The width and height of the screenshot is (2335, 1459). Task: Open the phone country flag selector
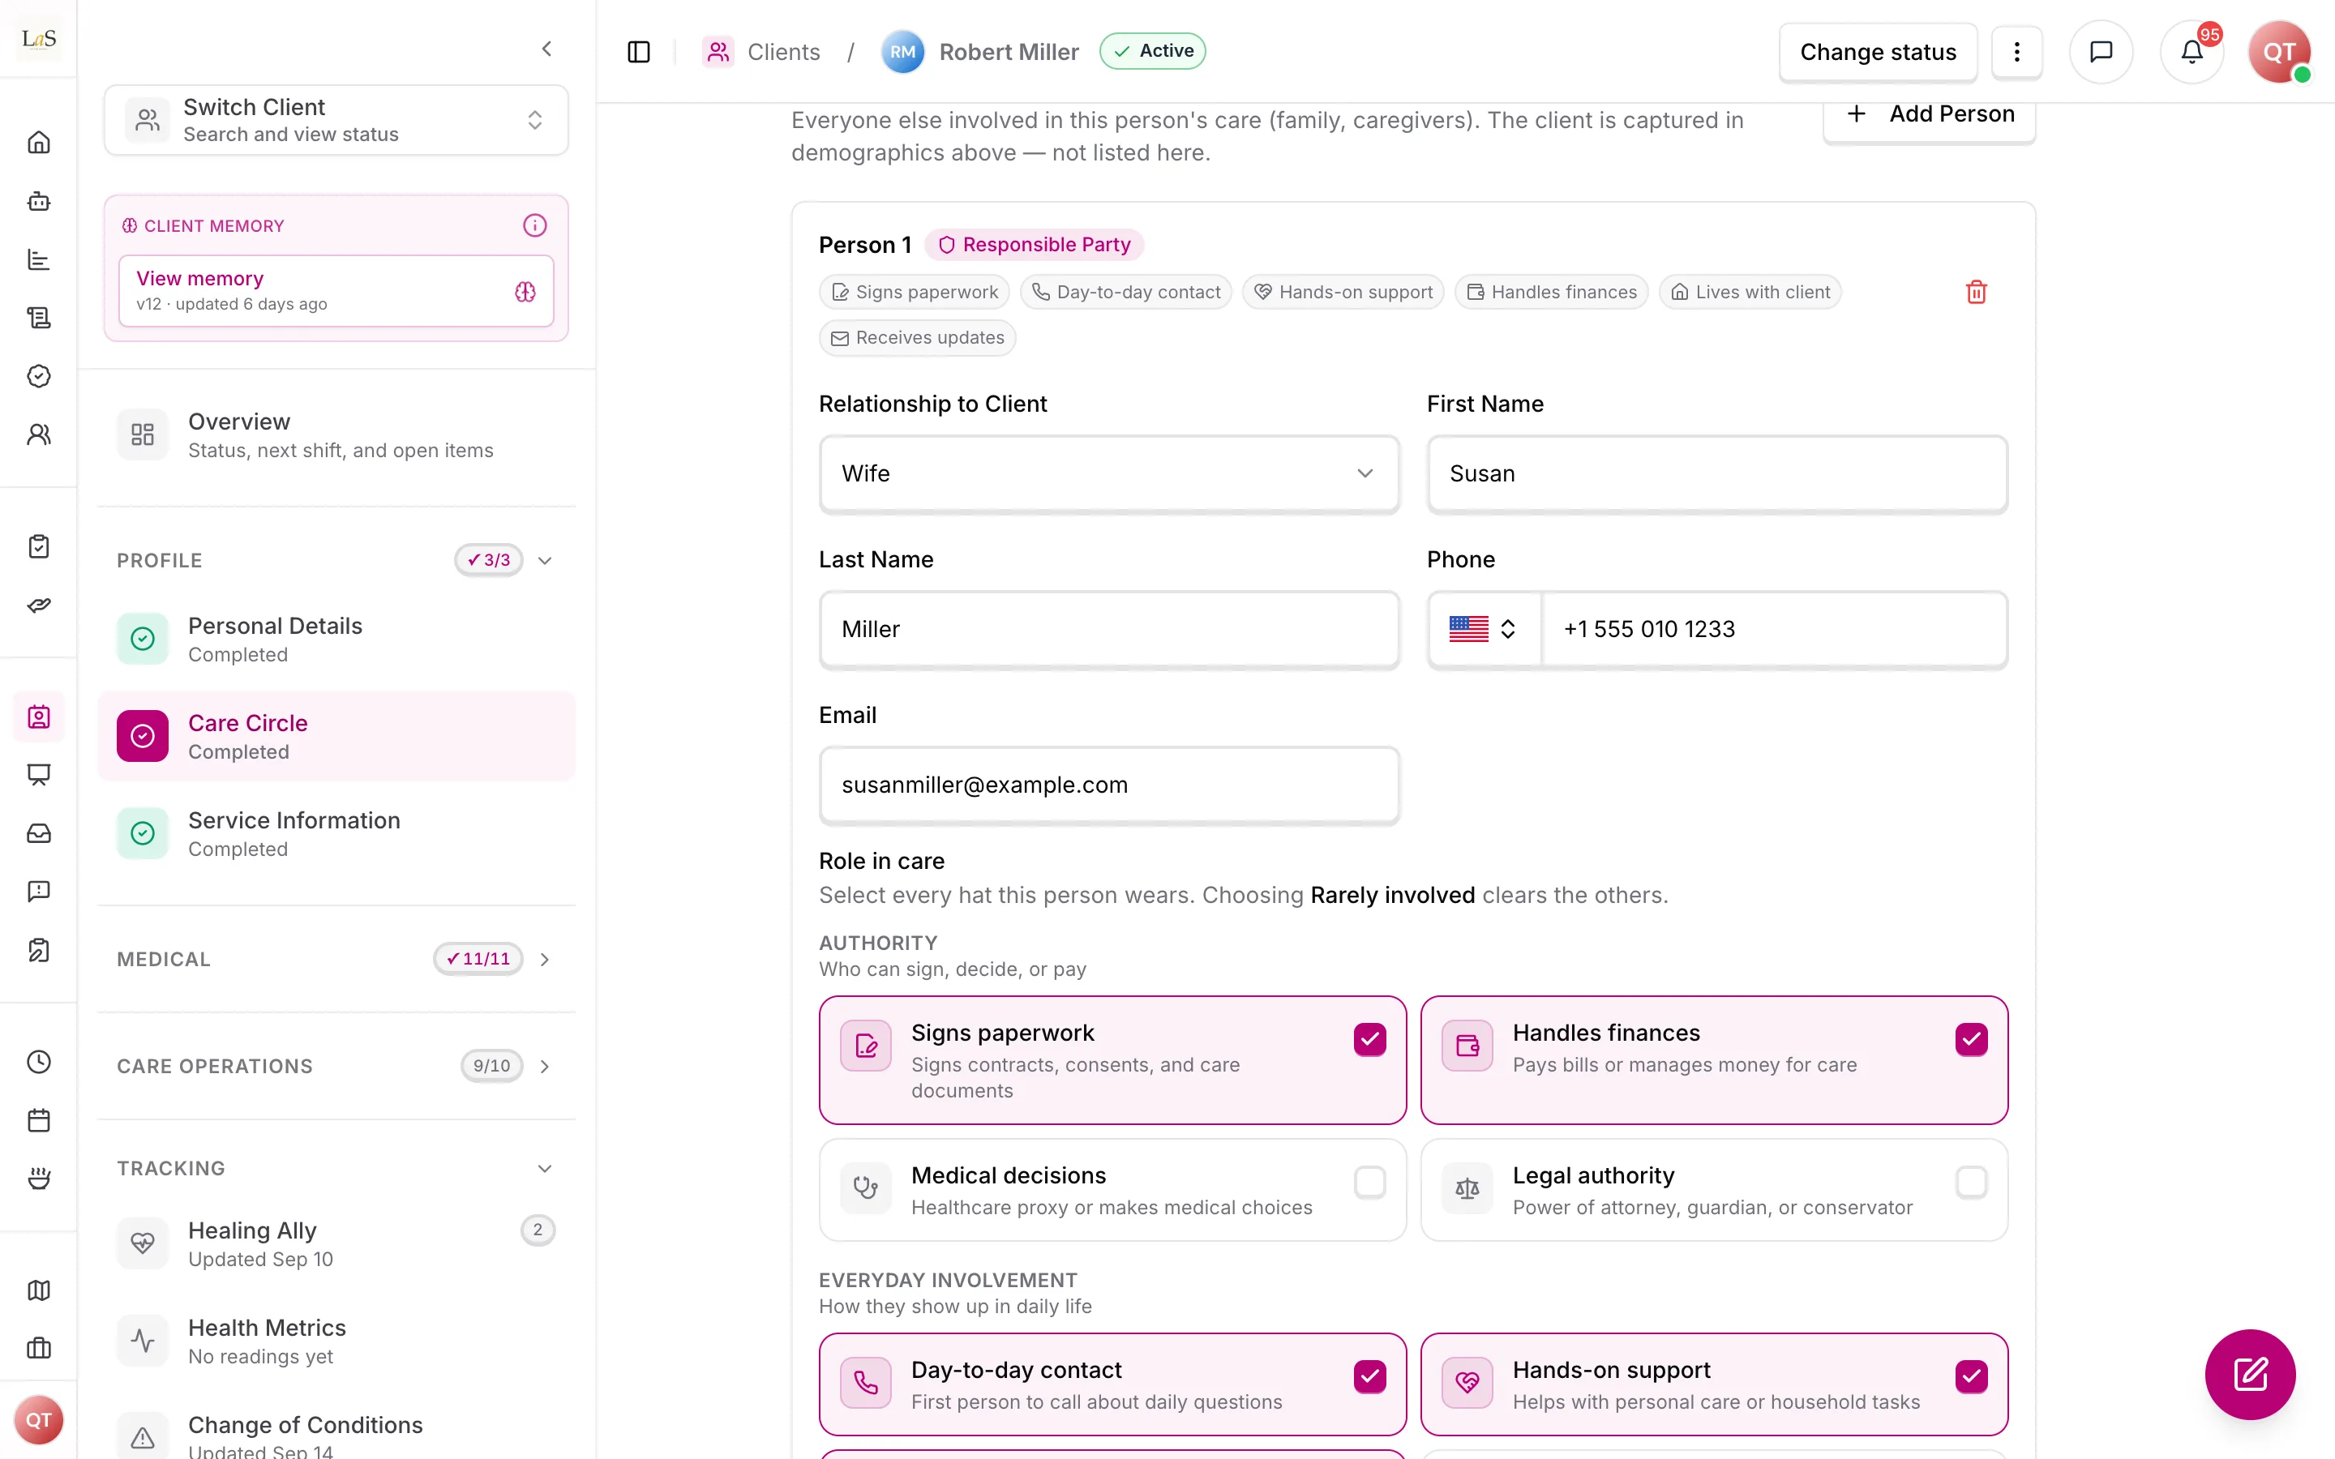tap(1484, 629)
